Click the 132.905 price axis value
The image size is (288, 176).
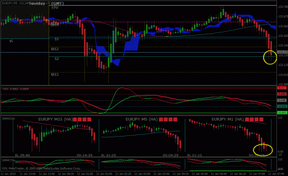pyautogui.click(x=283, y=85)
